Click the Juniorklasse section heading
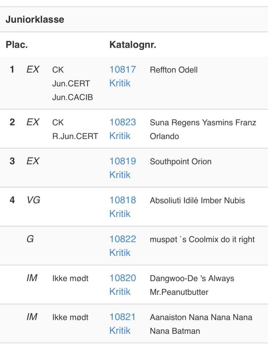Screen dimensions: 268x356 pos(35,19)
